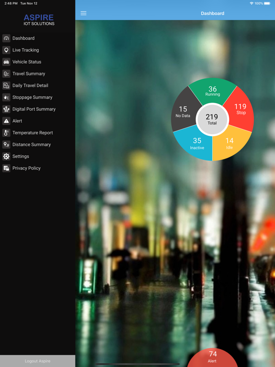Select the green Running 36 segment
The height and width of the screenshot is (367, 275).
point(212,91)
